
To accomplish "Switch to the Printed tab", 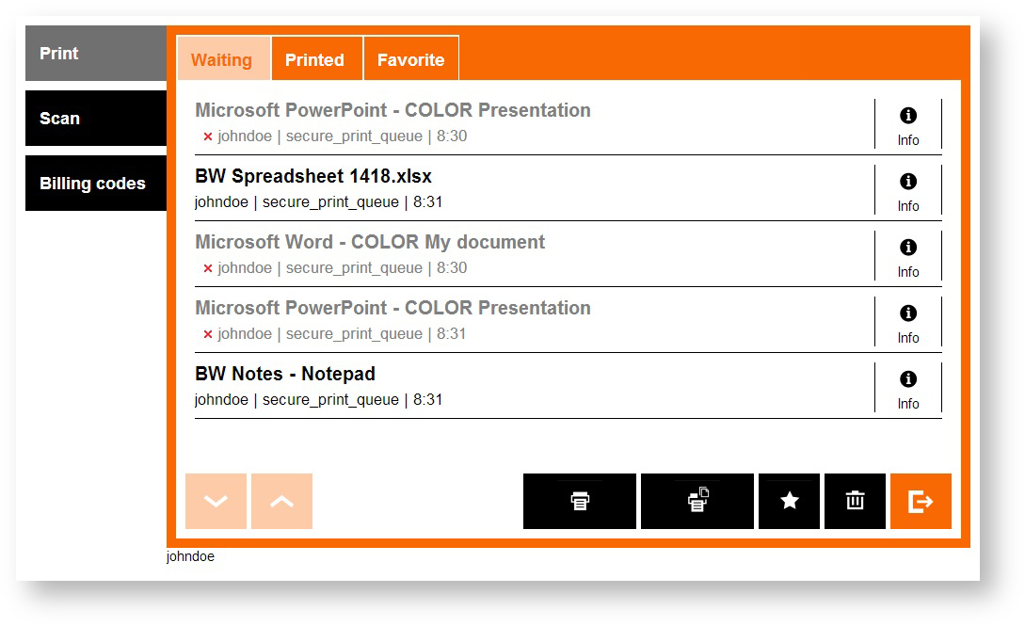I will coord(314,59).
